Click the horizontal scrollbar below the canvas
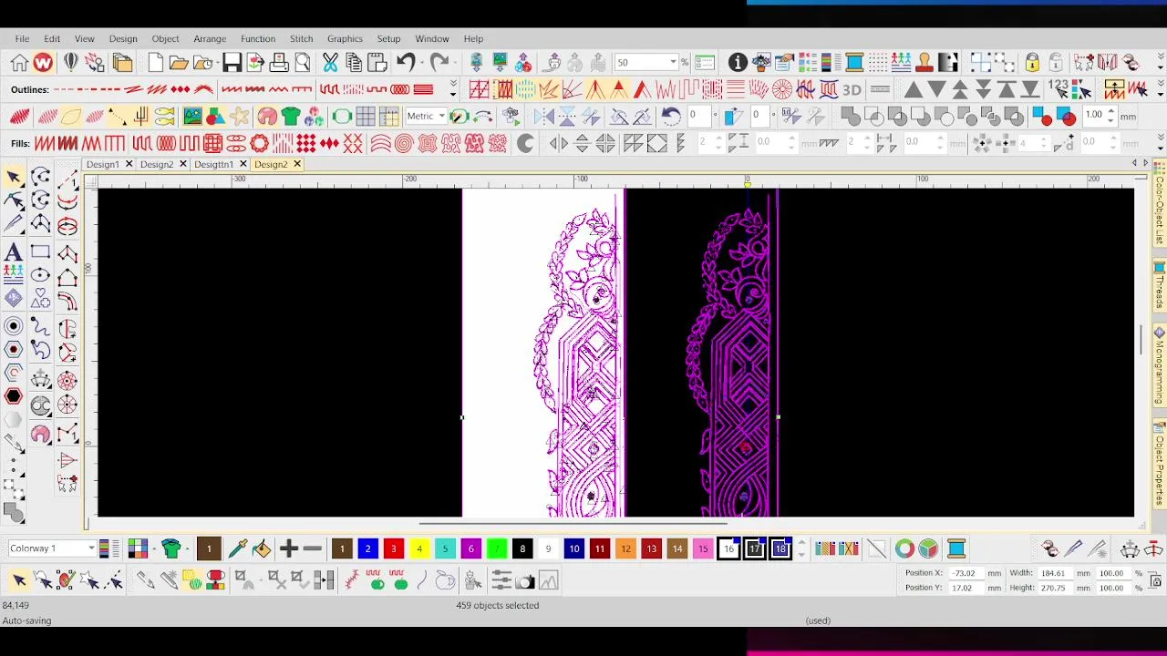 (x=573, y=524)
